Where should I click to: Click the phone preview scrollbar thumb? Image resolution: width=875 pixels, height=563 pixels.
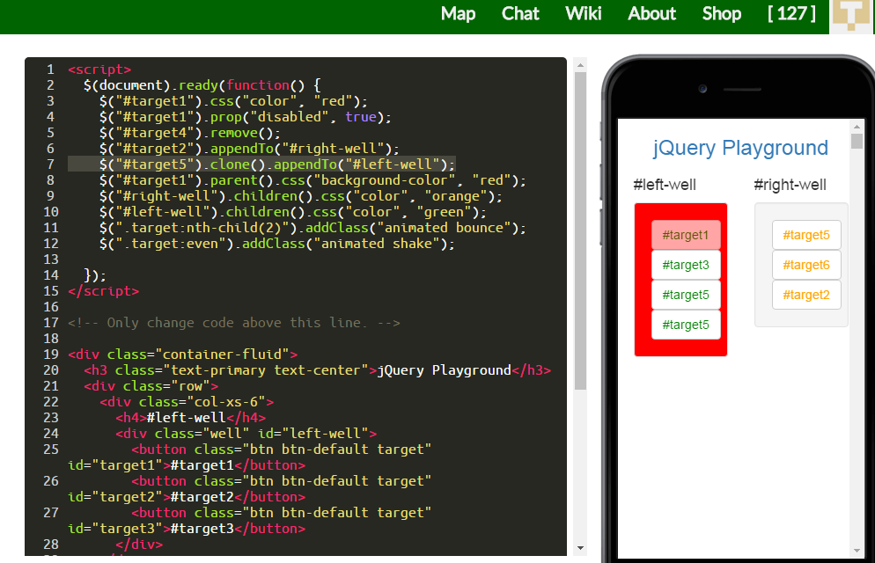857,141
